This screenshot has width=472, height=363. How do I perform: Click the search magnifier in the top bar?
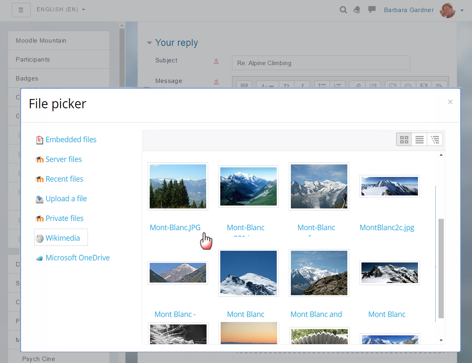pyautogui.click(x=343, y=10)
